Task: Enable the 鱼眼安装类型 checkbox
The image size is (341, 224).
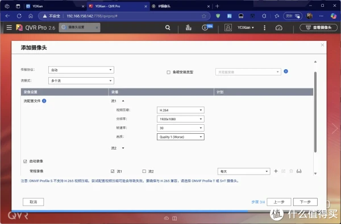Action: pyautogui.click(x=168, y=72)
